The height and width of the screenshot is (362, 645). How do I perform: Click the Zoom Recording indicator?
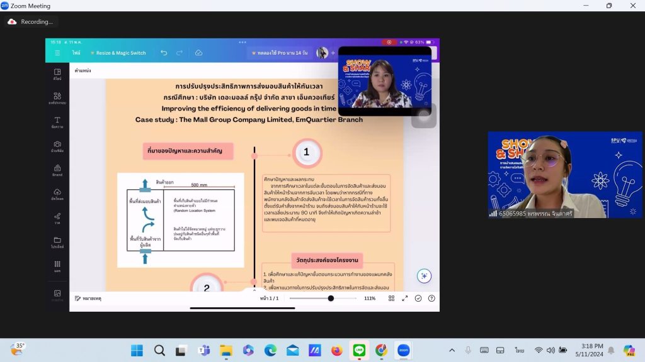point(31,22)
